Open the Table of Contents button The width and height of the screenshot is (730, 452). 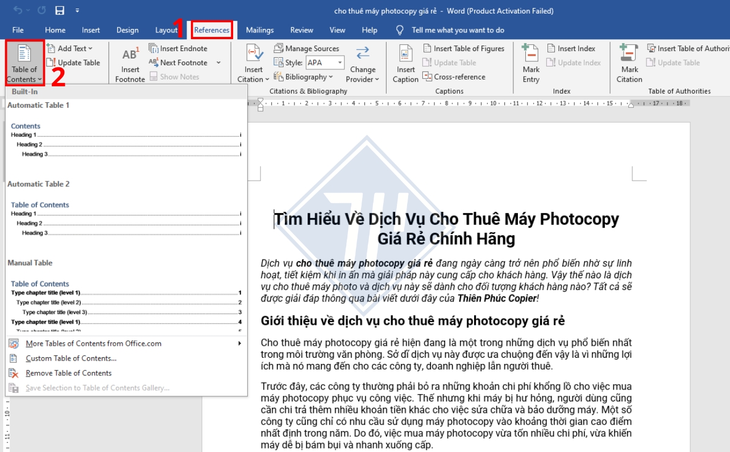24,62
